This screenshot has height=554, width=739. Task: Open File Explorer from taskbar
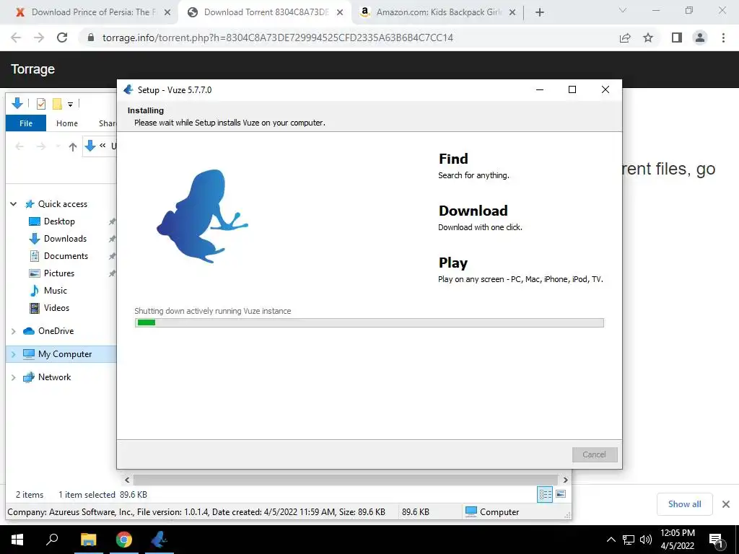tap(88, 540)
